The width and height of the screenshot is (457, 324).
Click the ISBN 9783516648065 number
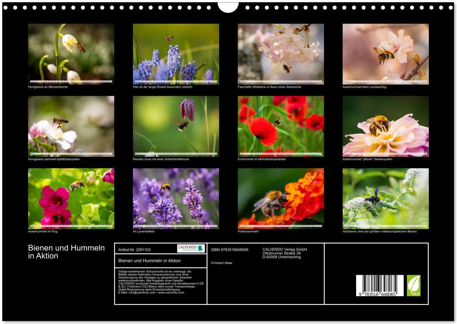[x=230, y=250]
